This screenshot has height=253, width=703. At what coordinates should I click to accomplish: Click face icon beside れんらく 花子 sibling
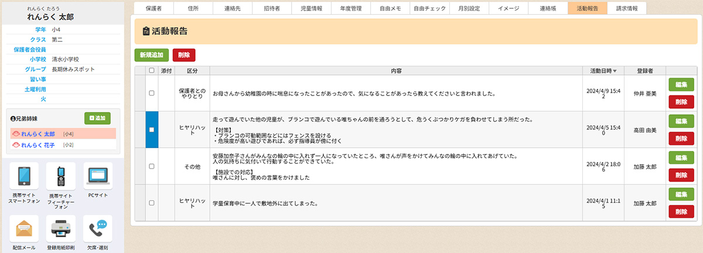(x=15, y=144)
